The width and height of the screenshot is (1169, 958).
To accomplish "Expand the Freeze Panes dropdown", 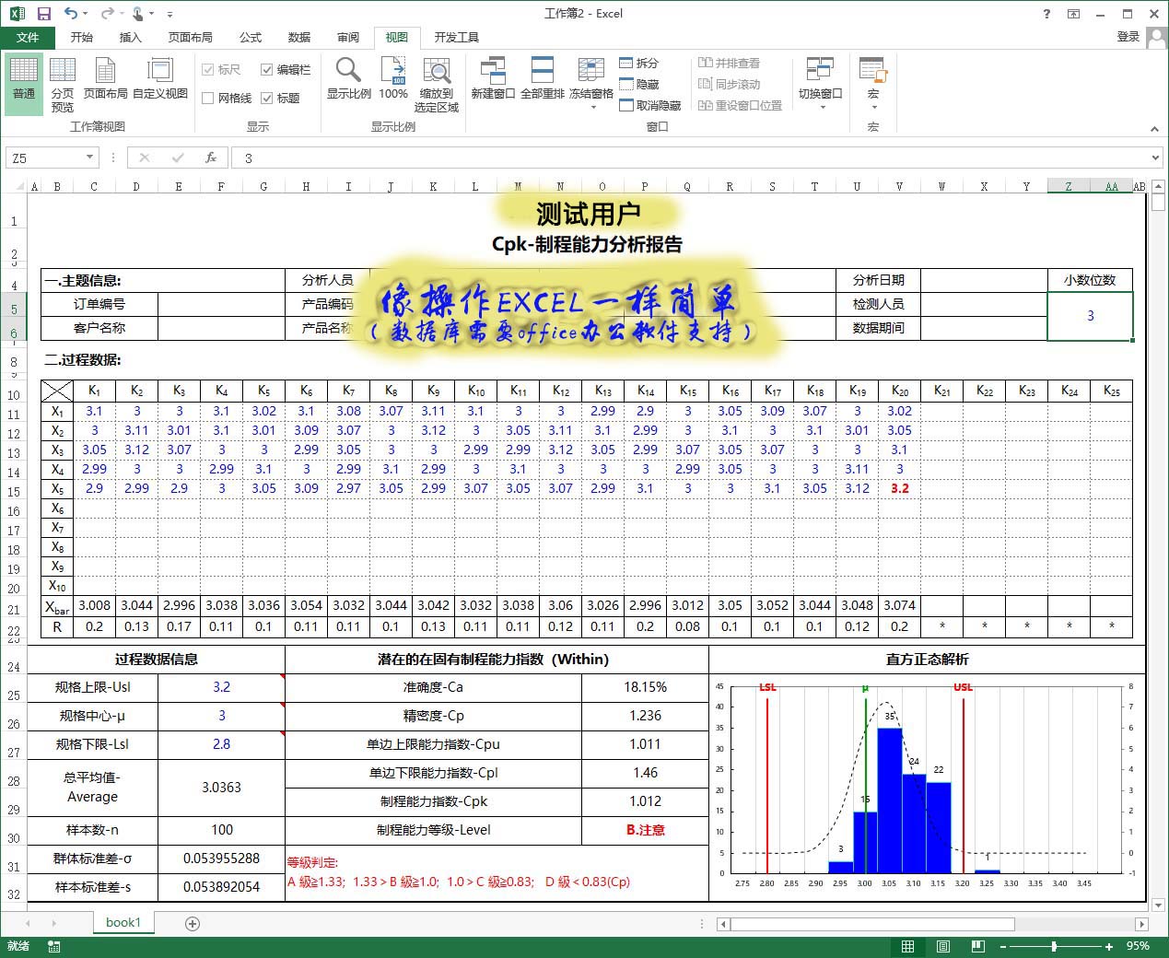I will click(591, 83).
